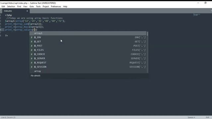Viewport: 212px width, 119px height.
Task: Choose $_GET autocomplete suggestion
Action: [x=88, y=42]
